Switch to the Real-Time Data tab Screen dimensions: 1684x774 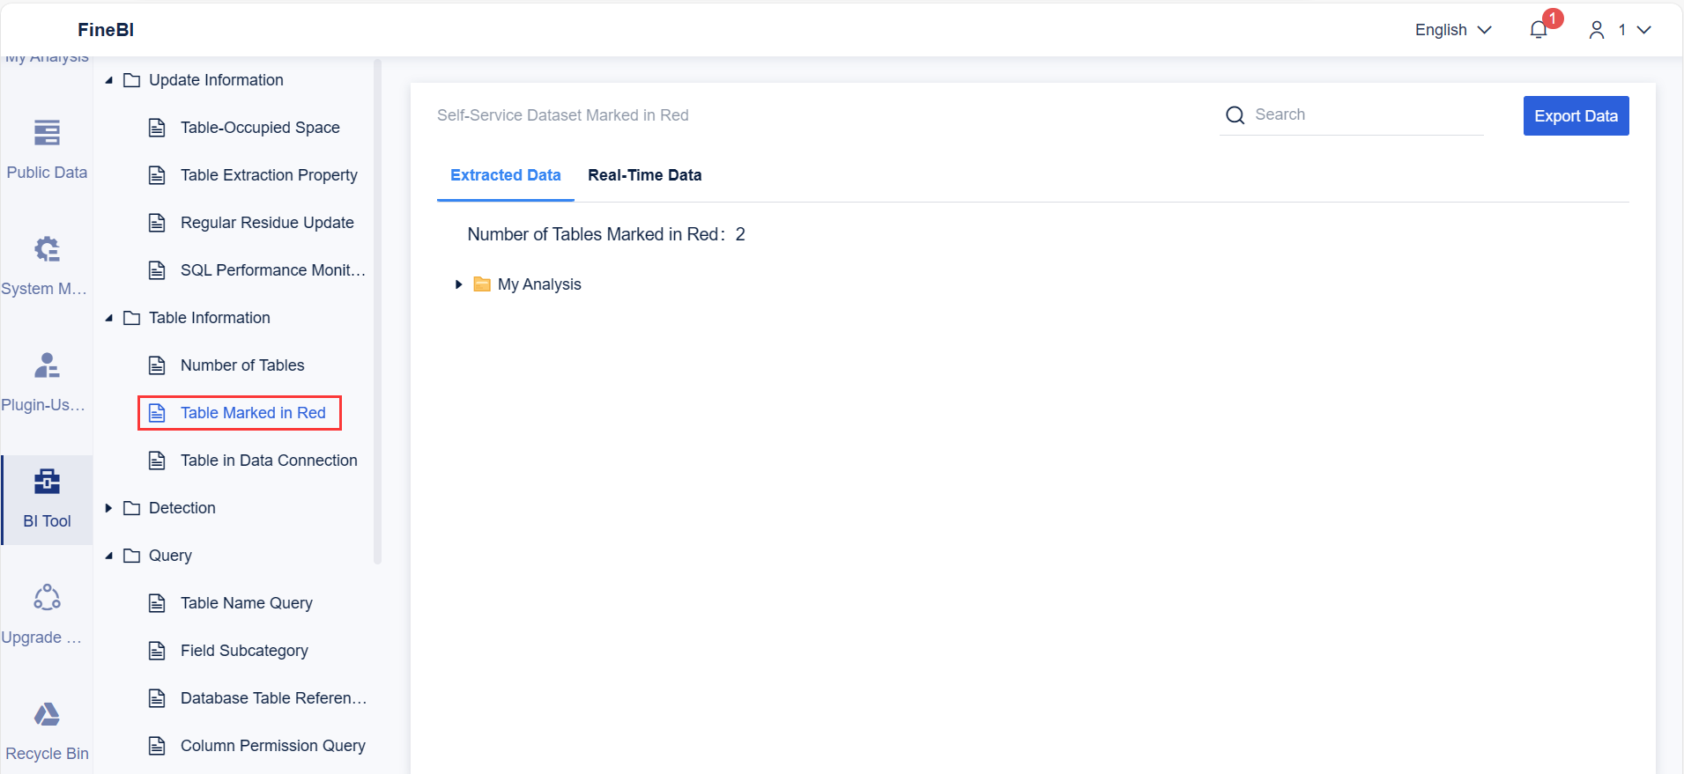645,175
